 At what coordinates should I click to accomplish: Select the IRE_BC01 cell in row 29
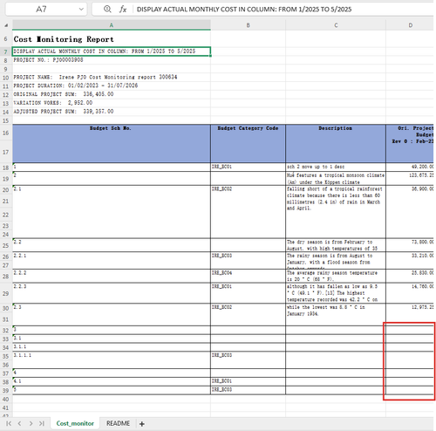[248, 293]
